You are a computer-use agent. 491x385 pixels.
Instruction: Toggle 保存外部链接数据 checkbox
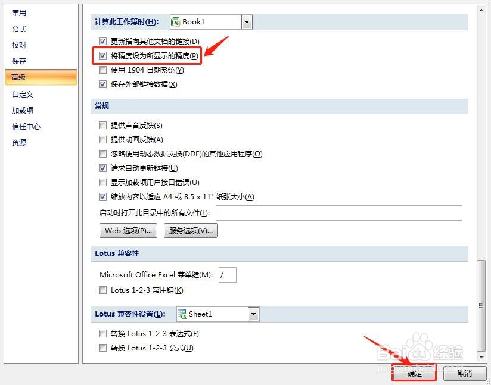[x=102, y=84]
